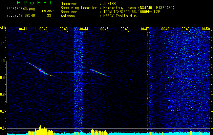Image resolution: width=213 pixels, height=135 pixels.
Task: Click the 0.8 frequency axis label
Action: point(3,94)
